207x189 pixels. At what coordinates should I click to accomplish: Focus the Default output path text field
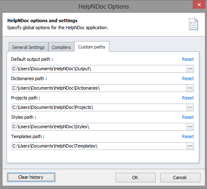click(x=99, y=69)
